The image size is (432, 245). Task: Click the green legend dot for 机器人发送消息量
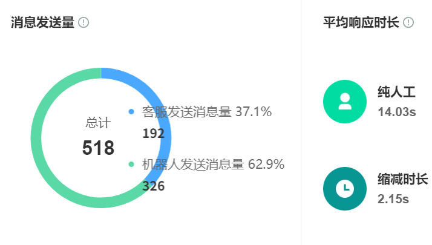tap(131, 164)
